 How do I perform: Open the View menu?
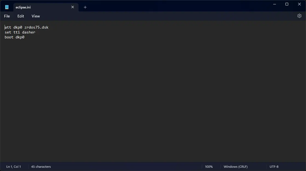click(36, 16)
